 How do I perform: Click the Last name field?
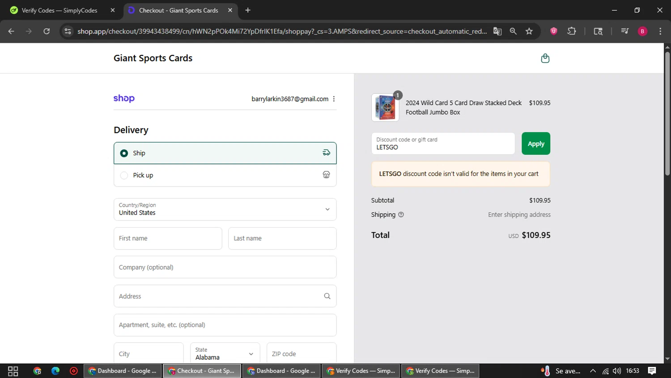click(282, 238)
